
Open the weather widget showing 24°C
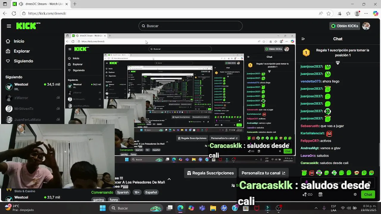(x=20, y=208)
